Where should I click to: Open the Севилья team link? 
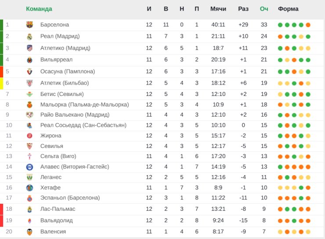[52, 146]
